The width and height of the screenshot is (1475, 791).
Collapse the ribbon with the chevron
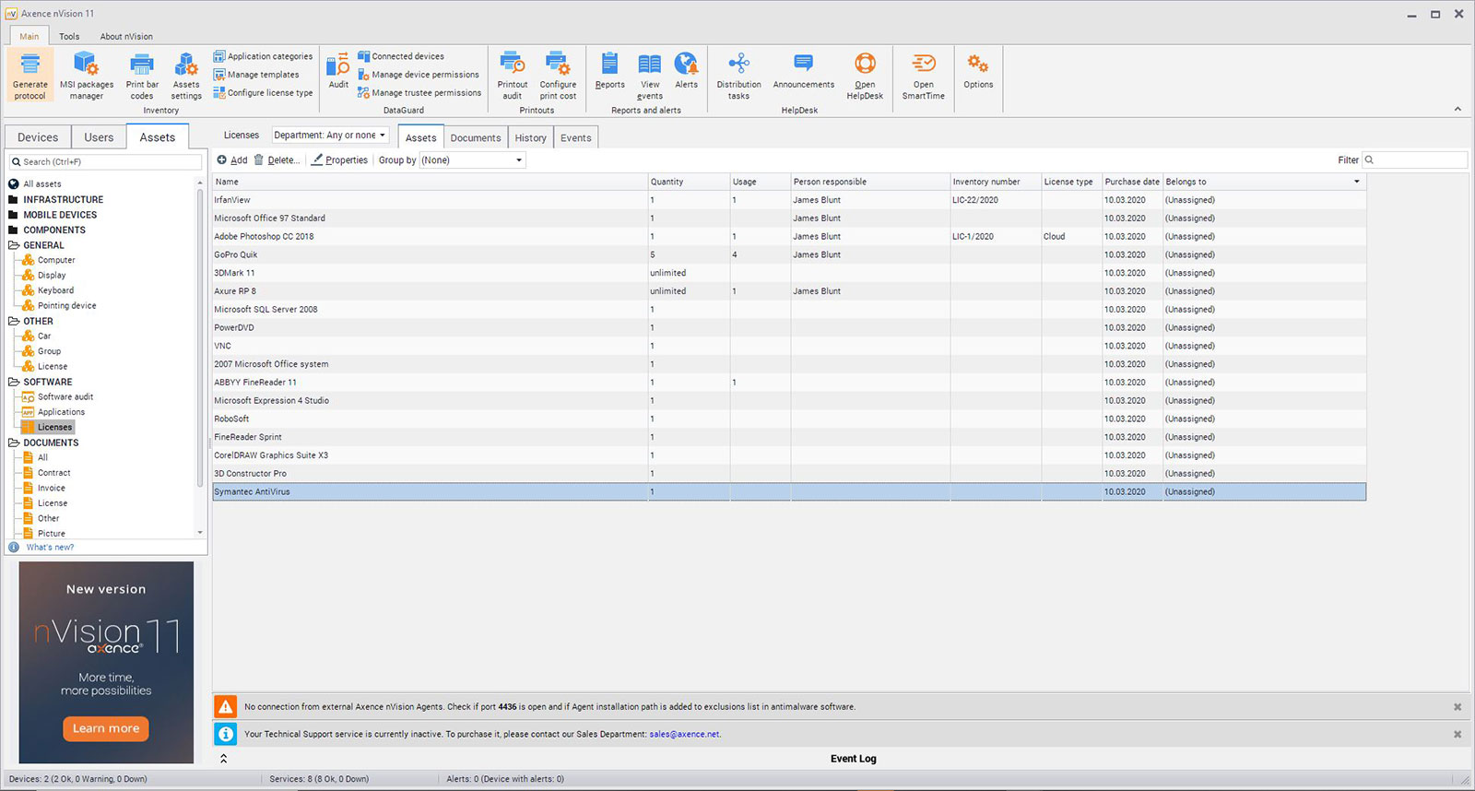coord(1457,110)
